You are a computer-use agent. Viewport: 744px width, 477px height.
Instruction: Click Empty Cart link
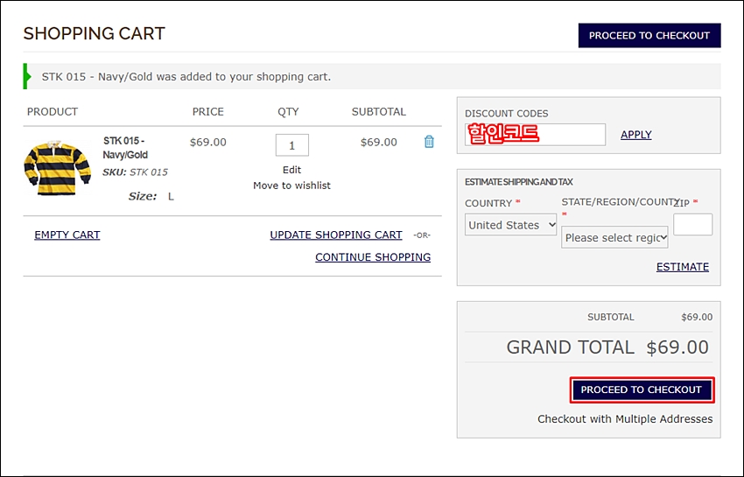(67, 235)
